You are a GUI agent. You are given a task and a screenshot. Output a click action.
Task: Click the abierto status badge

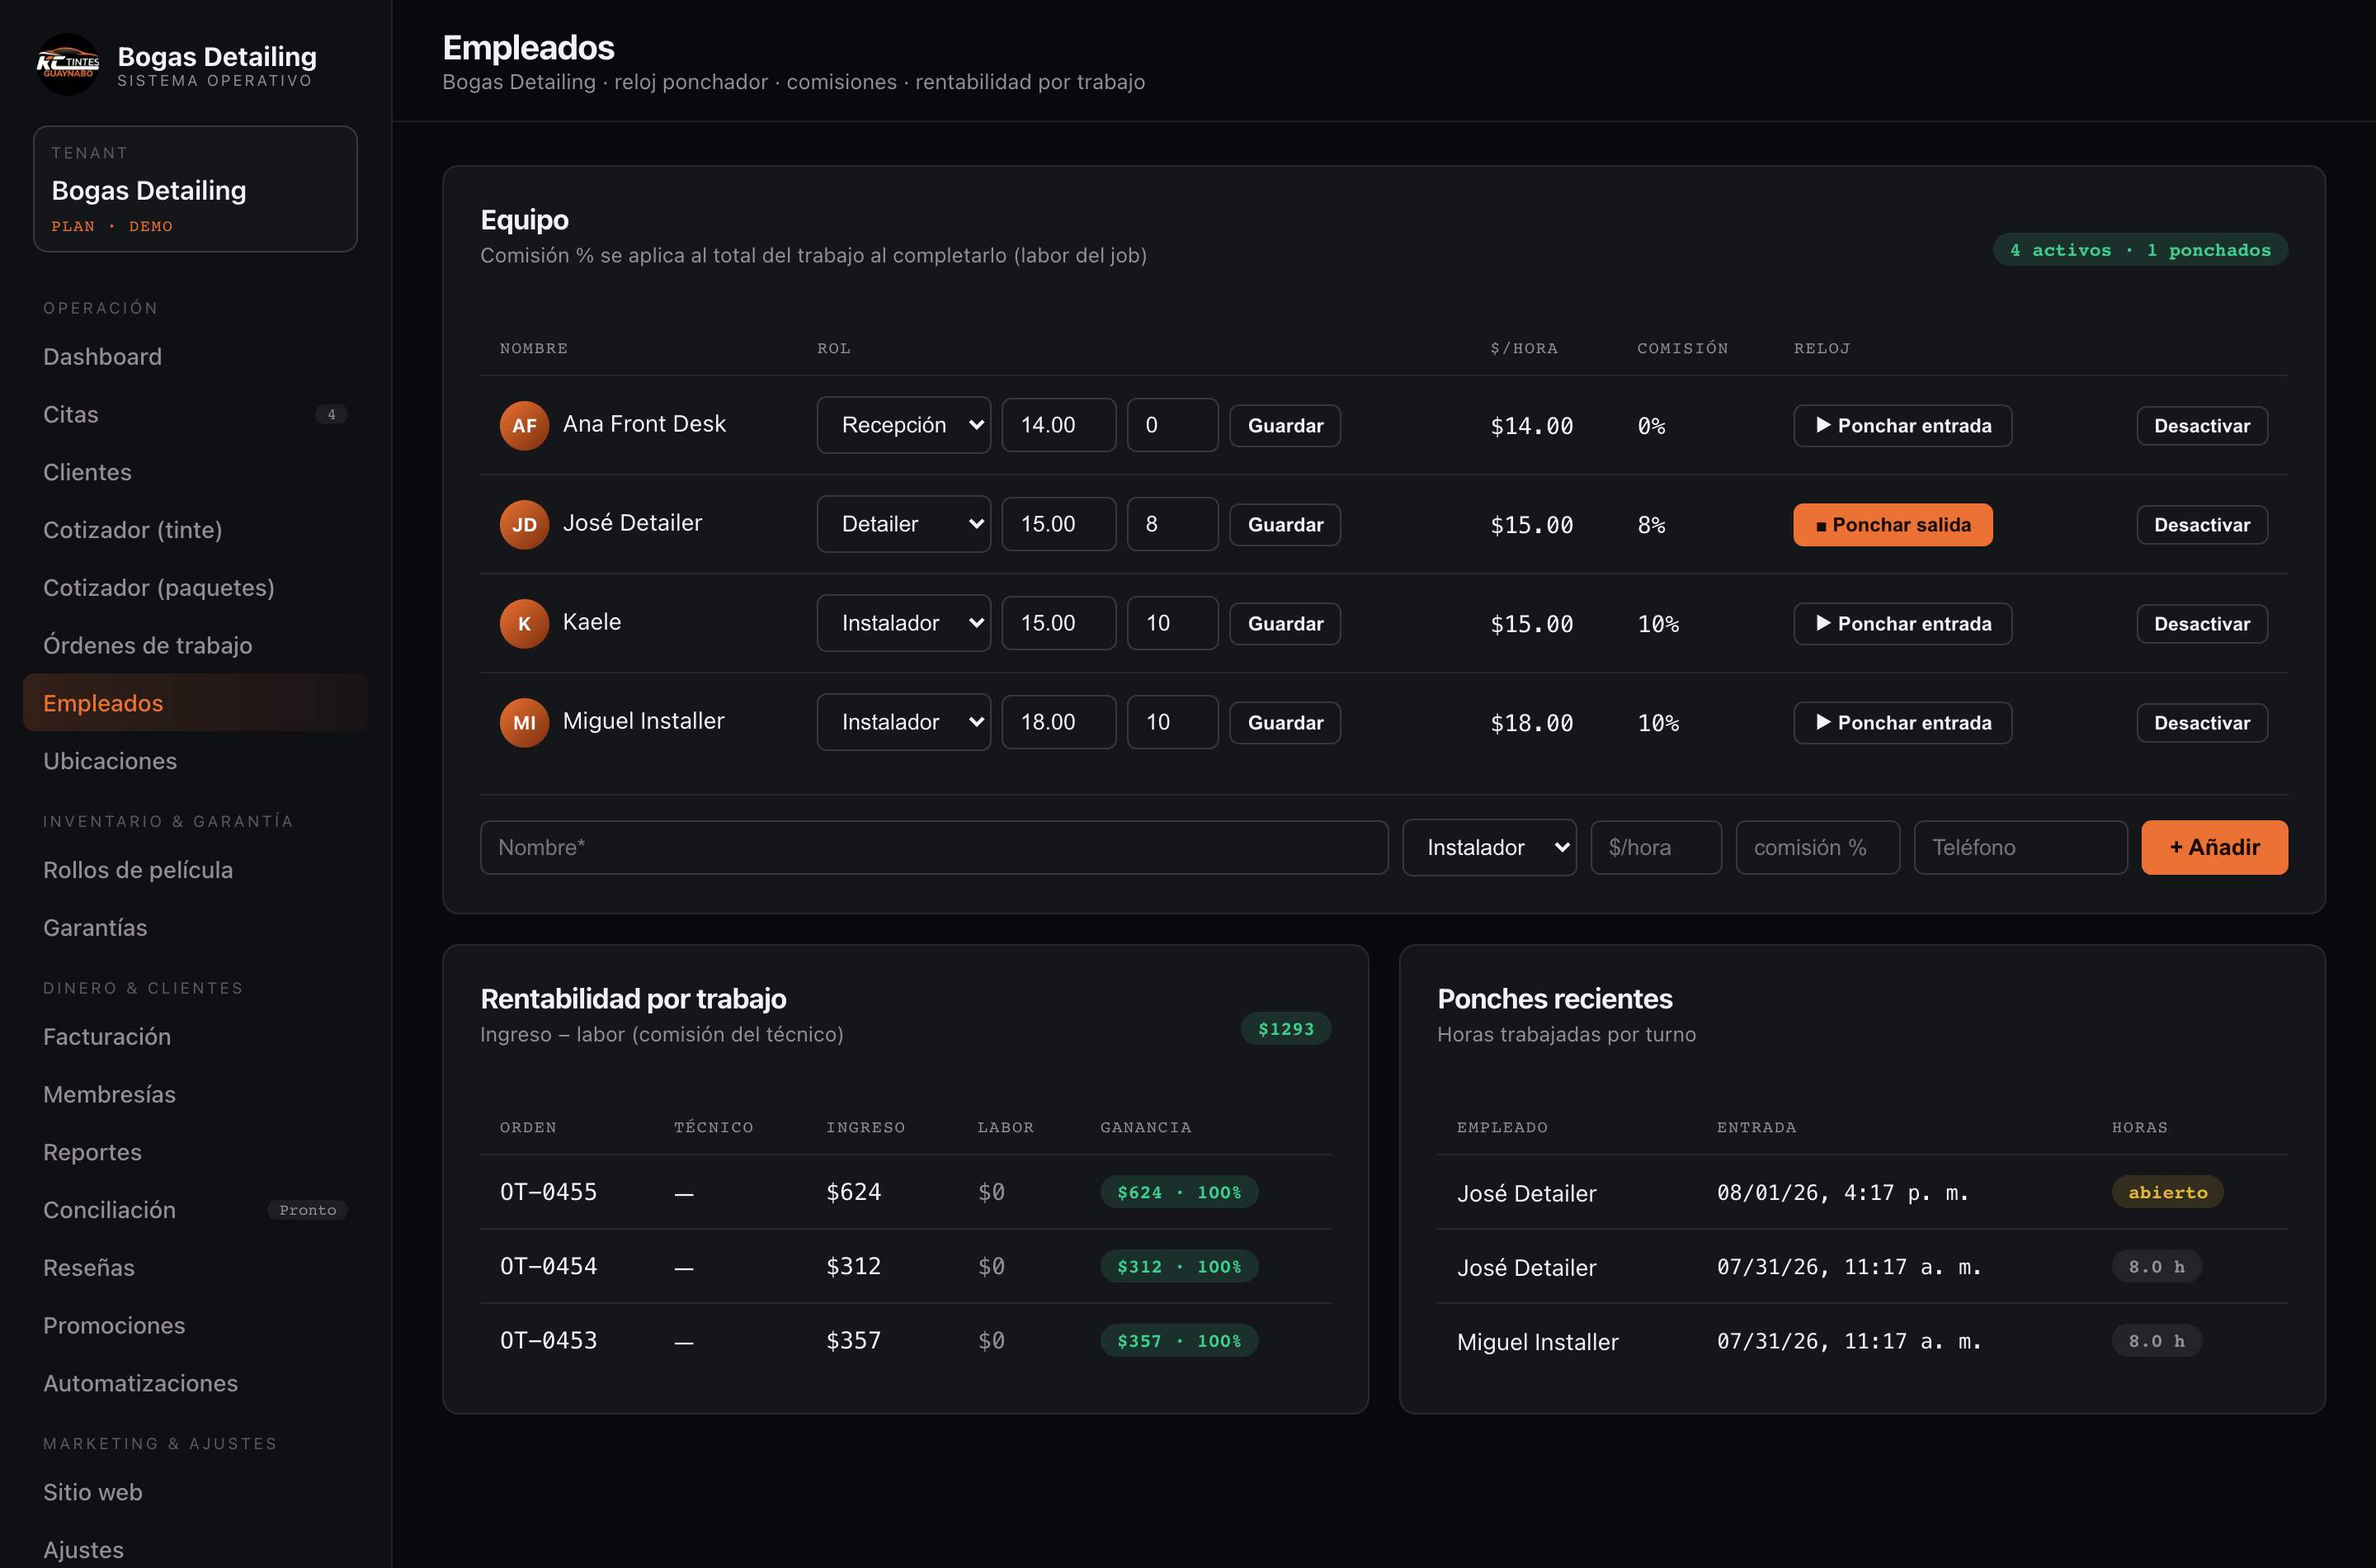point(2167,1191)
